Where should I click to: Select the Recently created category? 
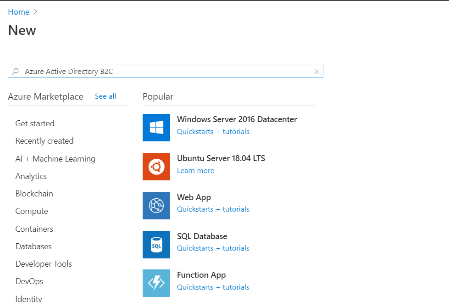point(44,141)
